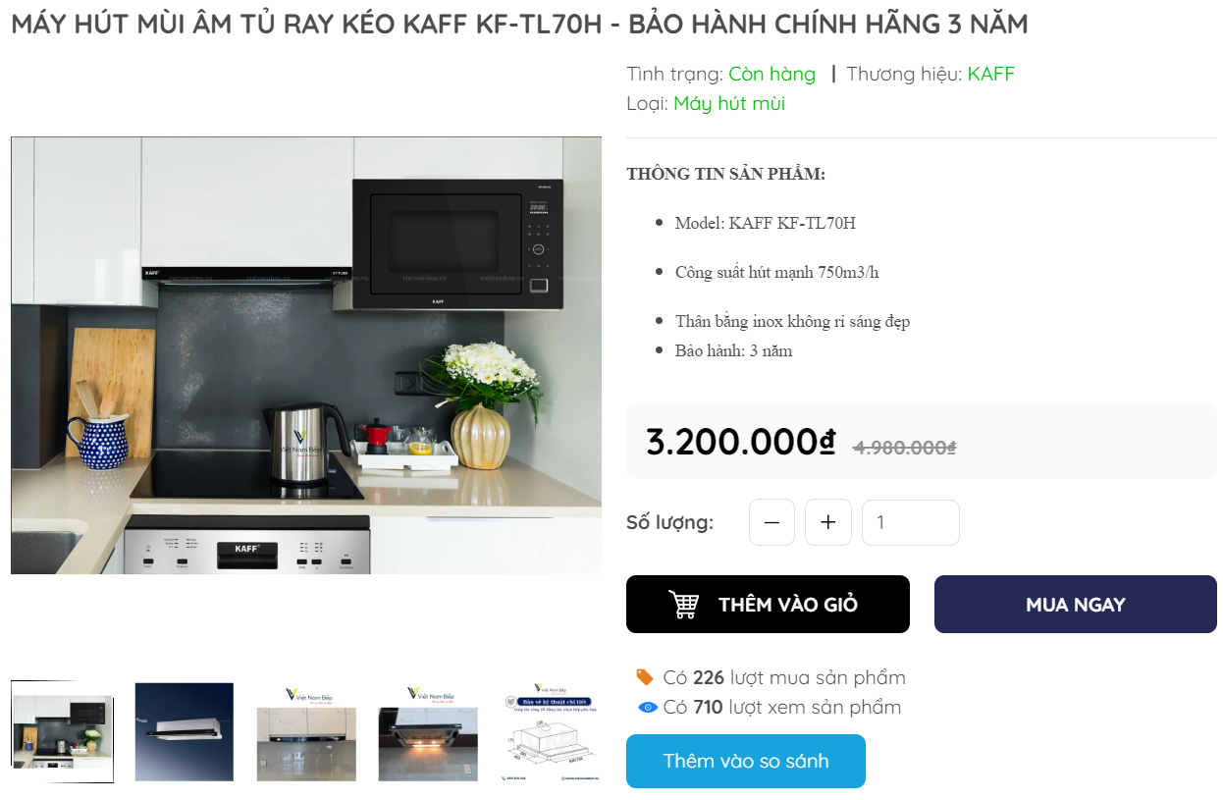This screenshot has height=800, width=1223.
Task: Click the main kitchen product image
Action: pos(306,355)
